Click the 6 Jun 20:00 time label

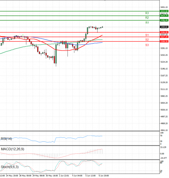tap(104, 176)
